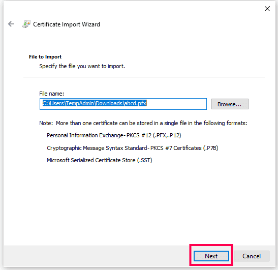Click the Certificate Import Wizard certificate icon
278x270 pixels.
26,24
